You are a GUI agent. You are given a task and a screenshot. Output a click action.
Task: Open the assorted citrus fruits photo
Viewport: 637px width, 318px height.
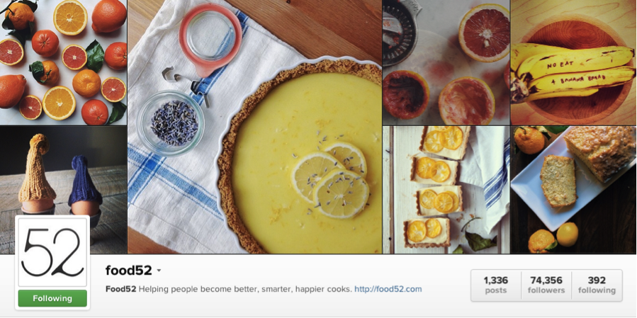[x=63, y=62]
